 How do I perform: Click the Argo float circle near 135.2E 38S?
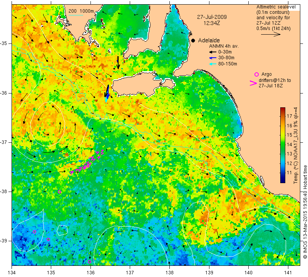tap(60, 192)
